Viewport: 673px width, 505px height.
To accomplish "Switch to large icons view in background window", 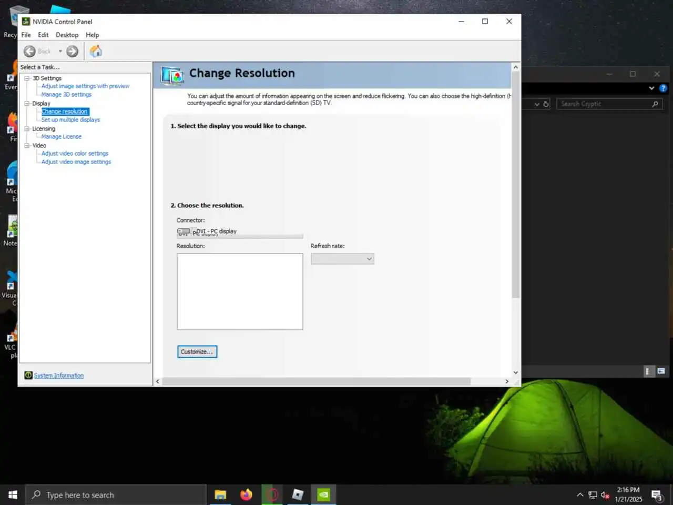I will [x=661, y=371].
